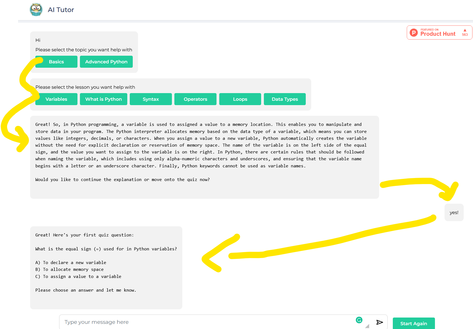This screenshot has width=473, height=329.
Task: Click the AI Tutor owl logo
Action: coord(36,10)
